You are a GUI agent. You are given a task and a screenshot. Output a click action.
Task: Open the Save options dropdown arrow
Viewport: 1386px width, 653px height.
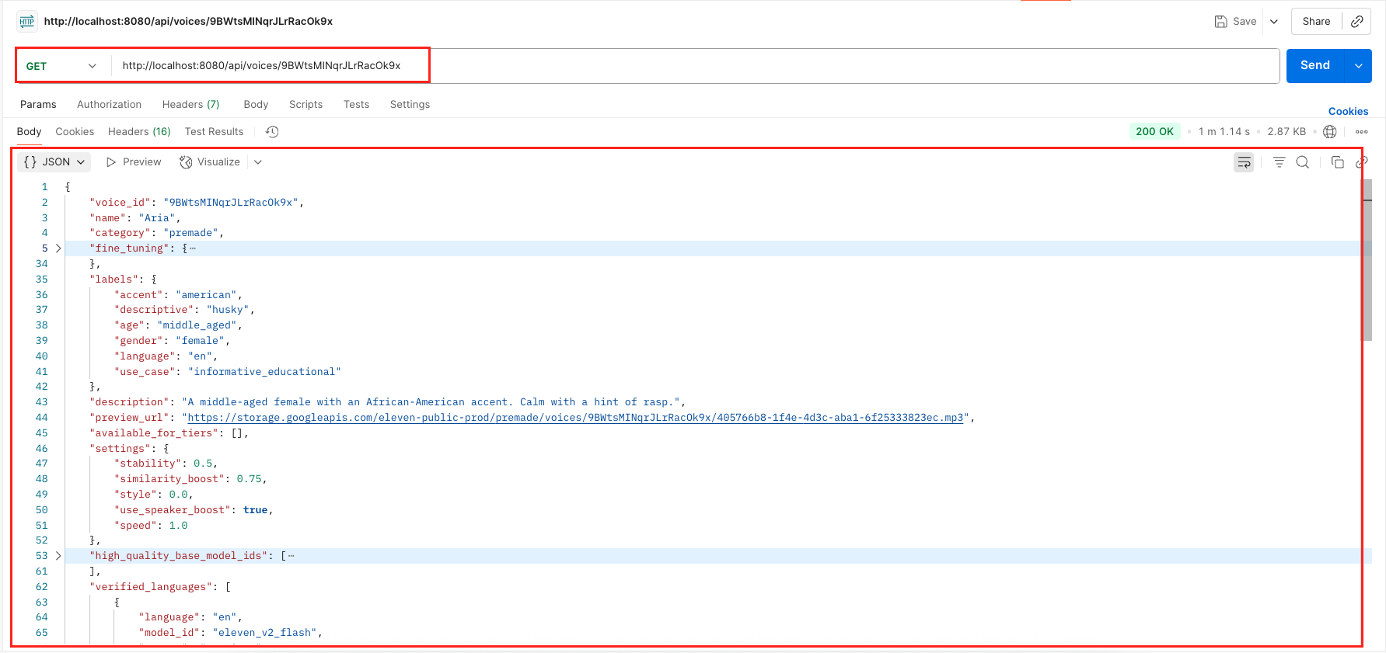pyautogui.click(x=1274, y=22)
